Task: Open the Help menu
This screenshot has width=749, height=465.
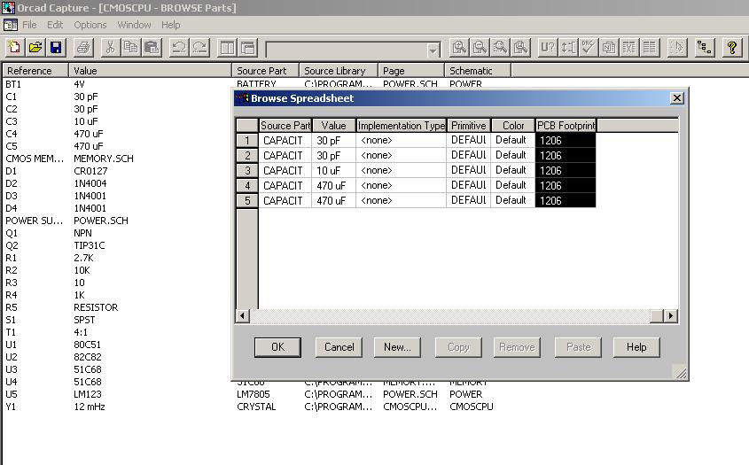Action: (x=170, y=25)
